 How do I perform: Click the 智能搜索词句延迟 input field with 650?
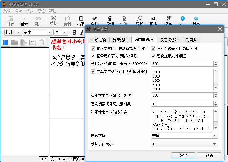tap(182, 95)
